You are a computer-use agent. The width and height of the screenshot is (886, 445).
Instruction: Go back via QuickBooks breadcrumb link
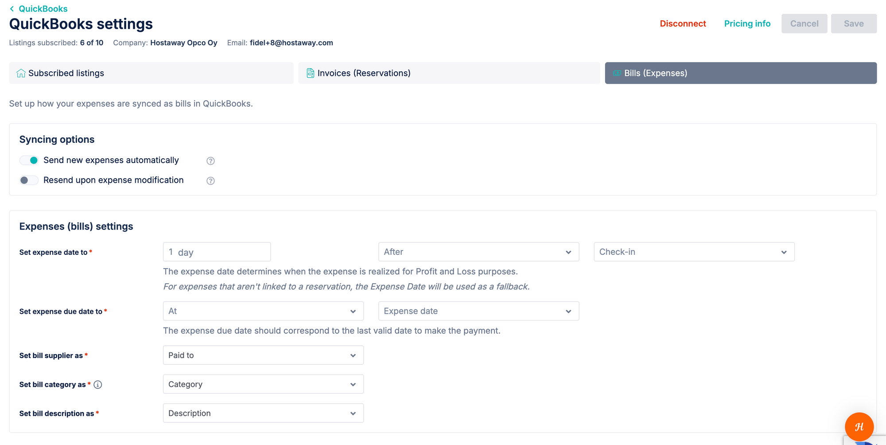click(x=43, y=9)
